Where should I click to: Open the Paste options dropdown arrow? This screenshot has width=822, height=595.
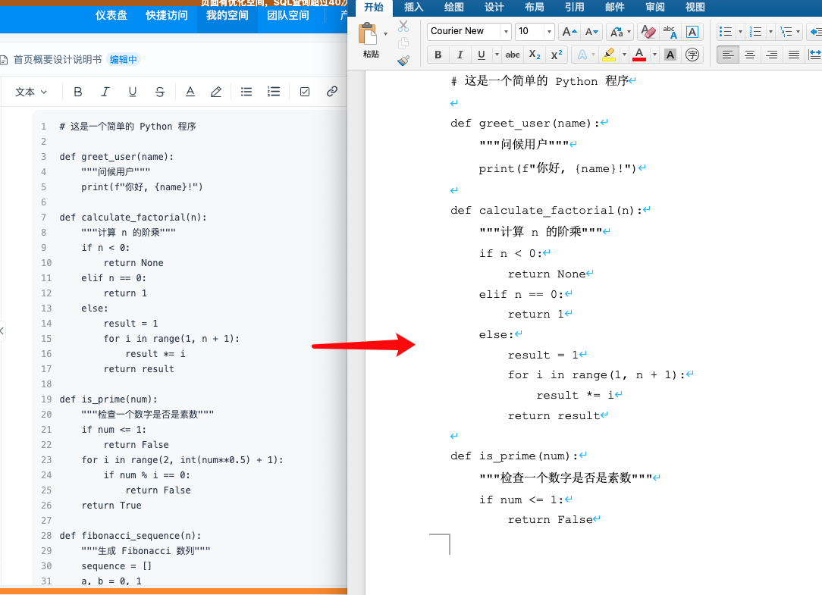pos(385,34)
